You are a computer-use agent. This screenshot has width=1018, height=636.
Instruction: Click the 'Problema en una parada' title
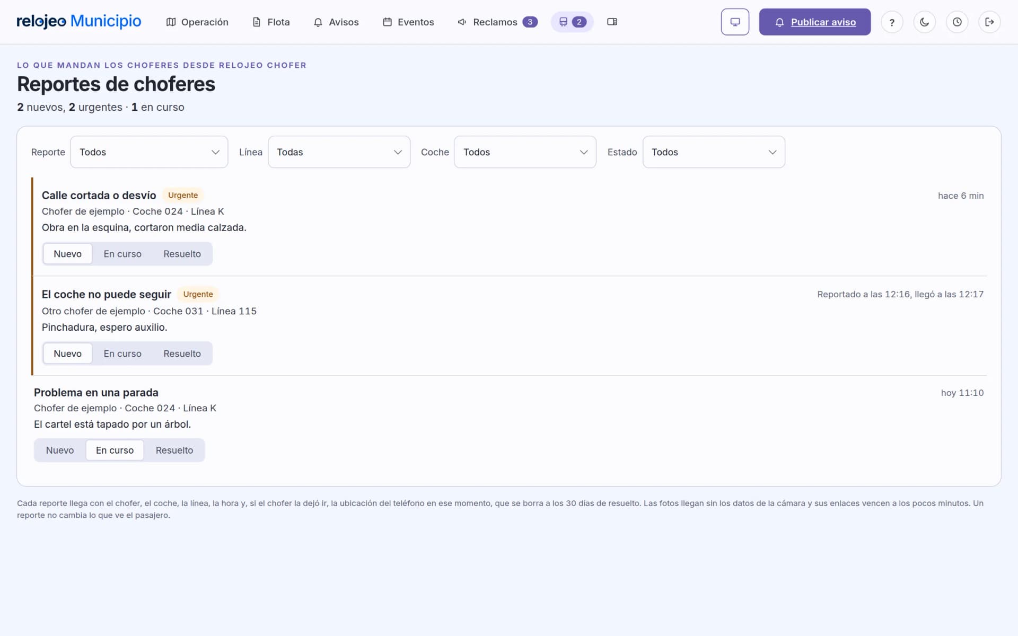(96, 392)
